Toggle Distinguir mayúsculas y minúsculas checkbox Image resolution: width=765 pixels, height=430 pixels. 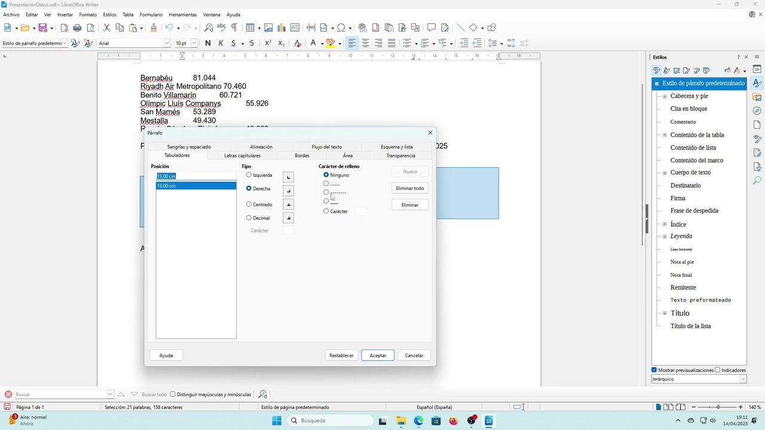[x=173, y=394]
